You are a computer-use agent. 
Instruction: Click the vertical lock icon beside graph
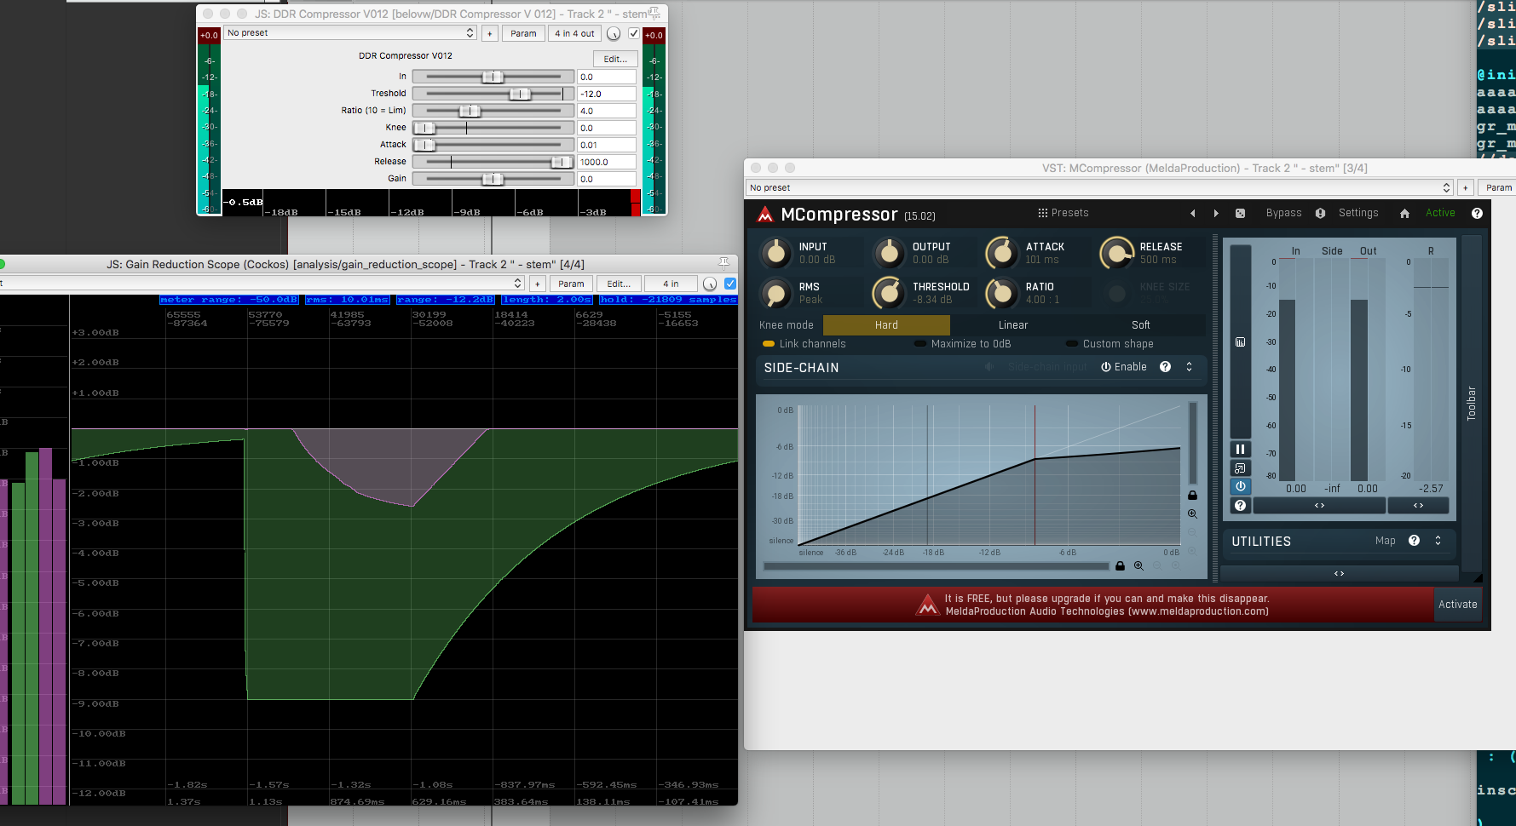point(1192,495)
